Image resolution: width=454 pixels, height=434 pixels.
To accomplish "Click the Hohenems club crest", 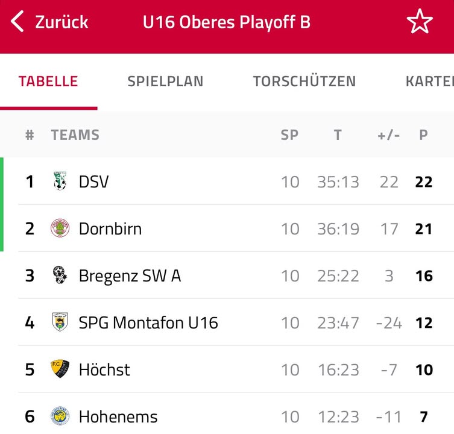I will 60,417.
